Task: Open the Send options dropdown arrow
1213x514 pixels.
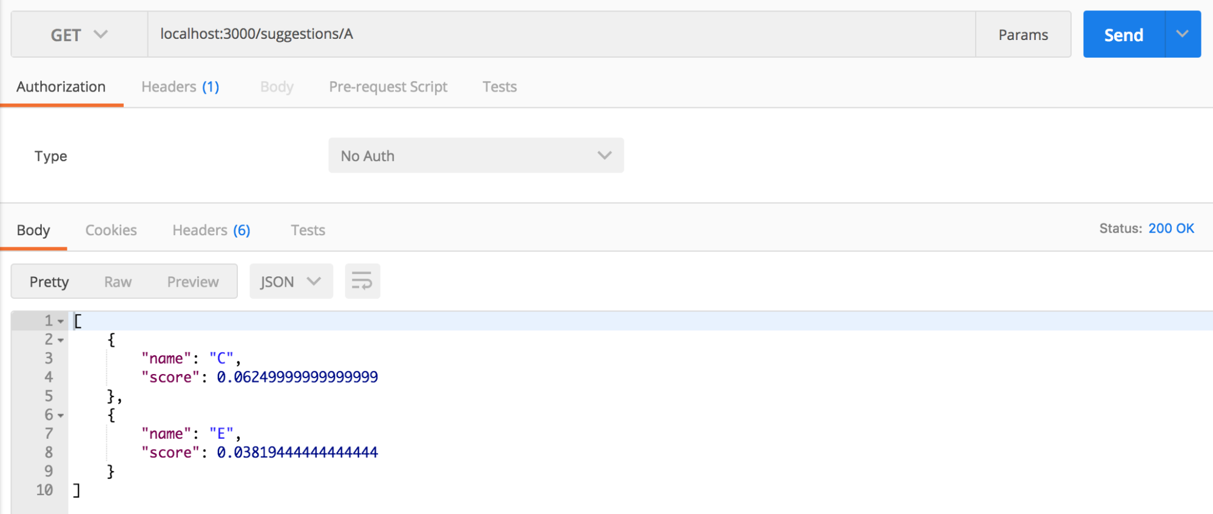Action: (1182, 34)
